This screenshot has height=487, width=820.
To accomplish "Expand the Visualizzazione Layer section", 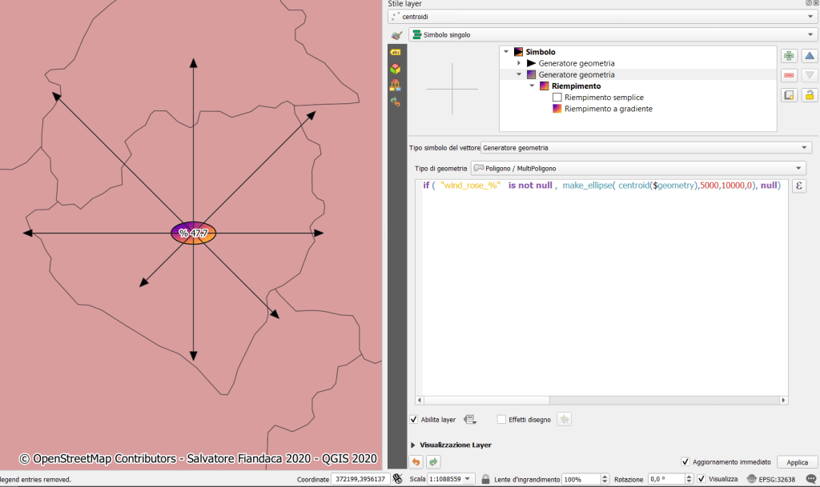I will coord(414,445).
